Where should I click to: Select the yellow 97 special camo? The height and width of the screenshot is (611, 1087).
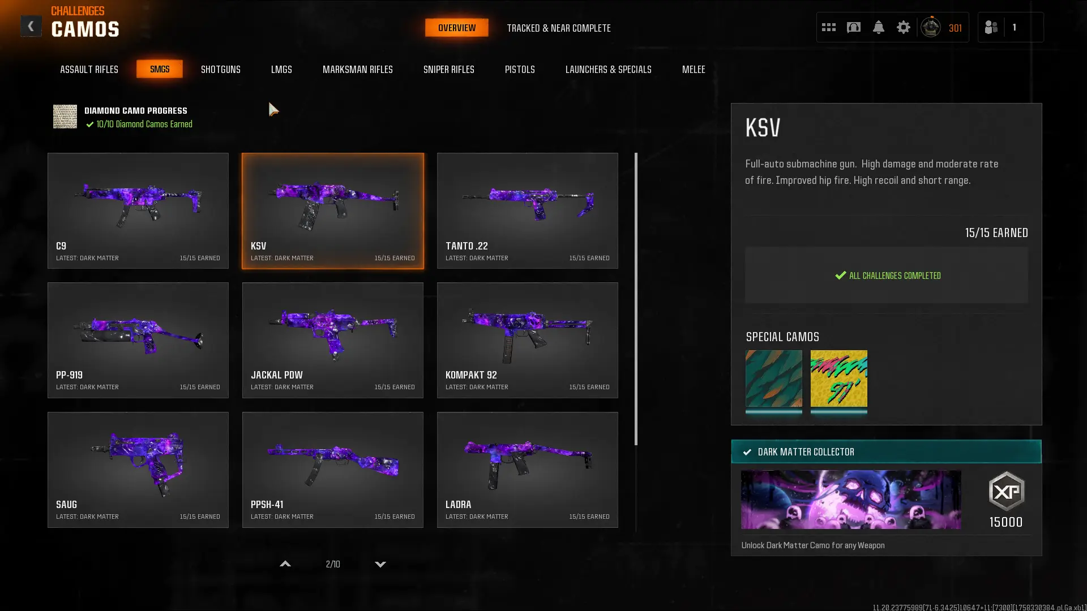838,378
